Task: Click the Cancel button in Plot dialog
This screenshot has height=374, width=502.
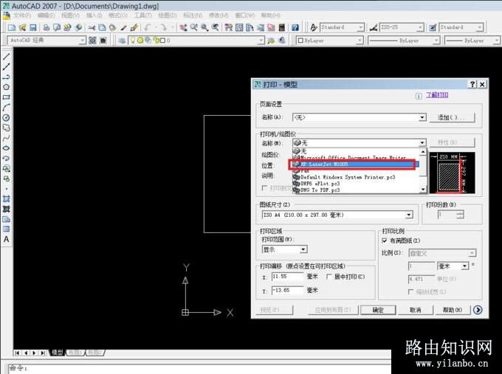Action: coord(415,310)
